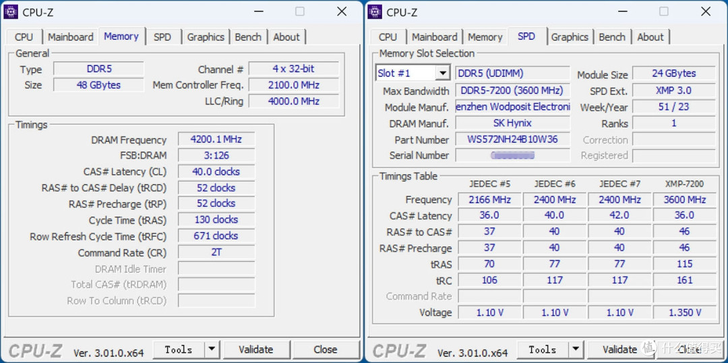Switch to Graphics tab in the right window
The image size is (728, 363).
570,37
